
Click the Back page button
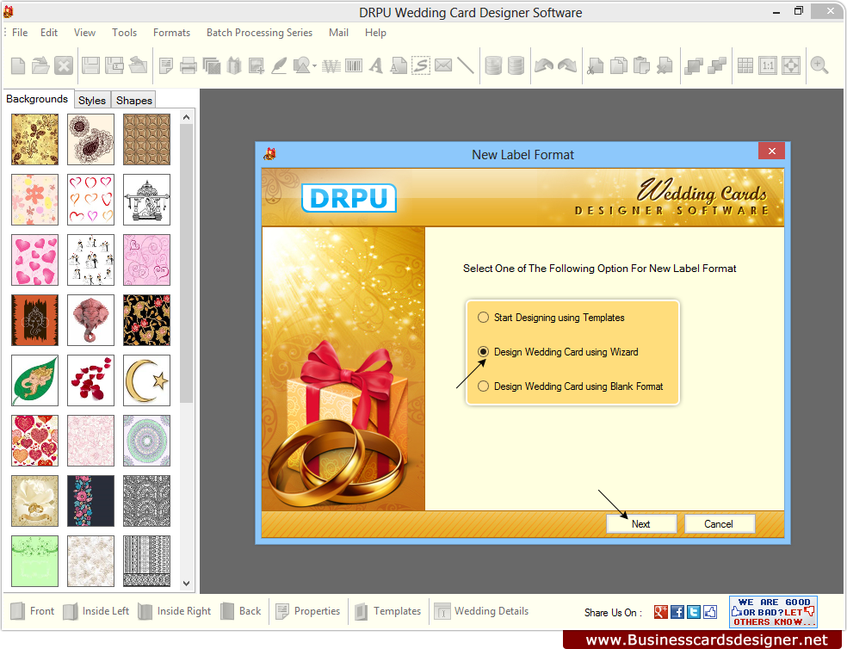pos(241,611)
